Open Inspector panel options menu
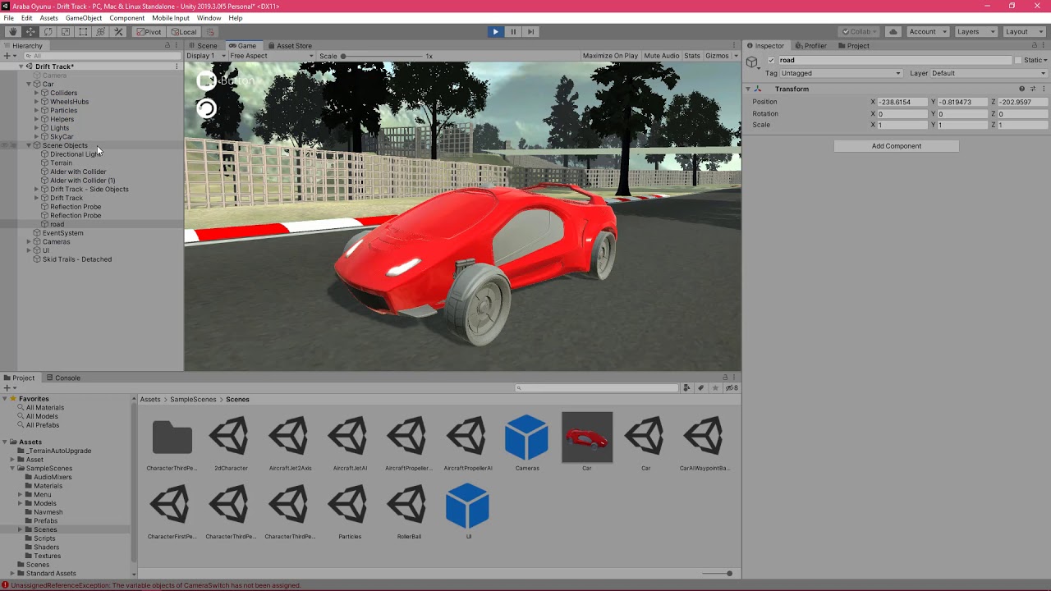The image size is (1051, 591). (1044, 45)
